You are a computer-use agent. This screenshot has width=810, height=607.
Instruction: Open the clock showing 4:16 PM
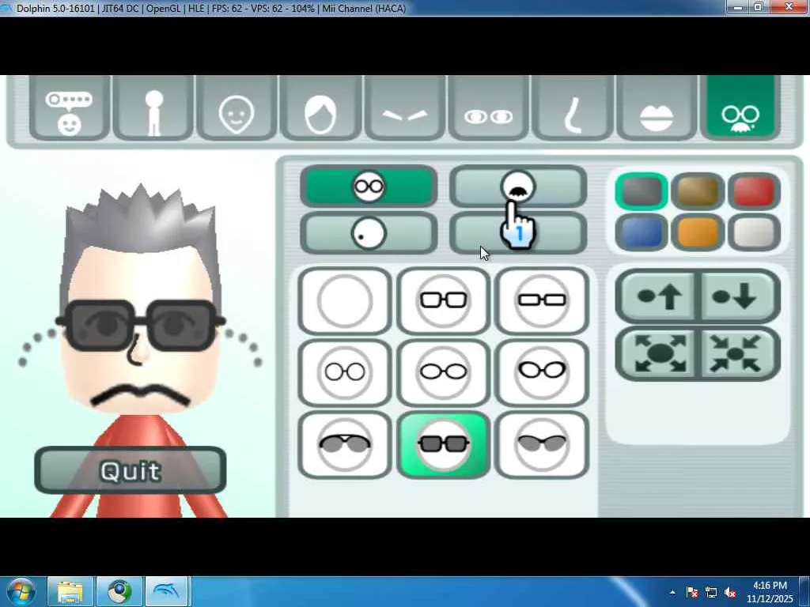(769, 591)
